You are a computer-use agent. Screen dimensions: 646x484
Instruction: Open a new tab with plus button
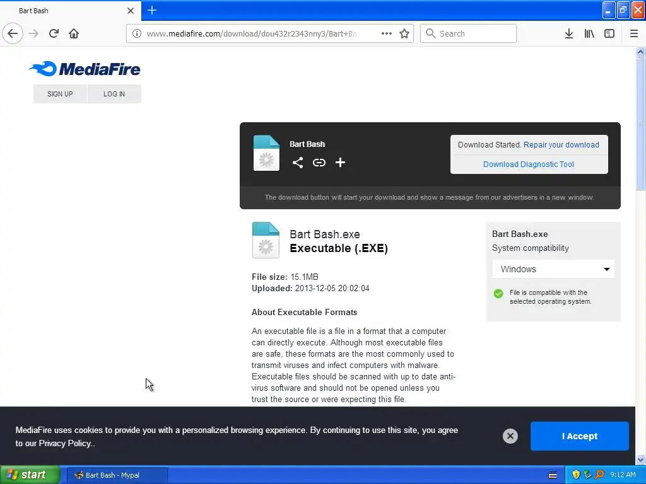pos(151,10)
